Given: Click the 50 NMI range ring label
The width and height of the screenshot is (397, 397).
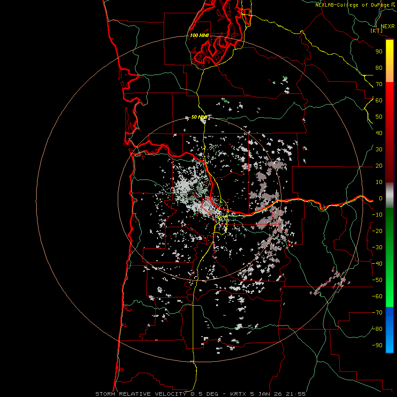Looking at the screenshot, I should [199, 117].
